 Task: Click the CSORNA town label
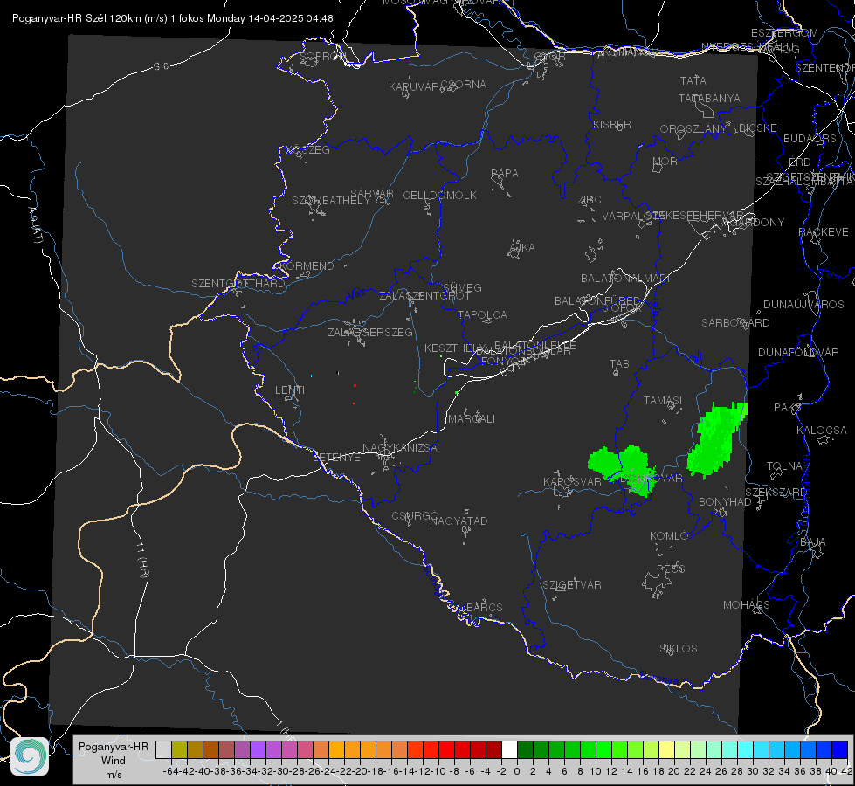[x=464, y=85]
